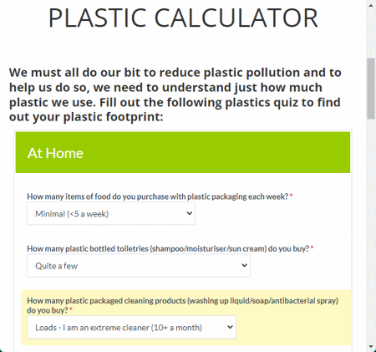Open the 'Quite a few' toiletries dropdown
The width and height of the screenshot is (376, 352).
coord(139,266)
